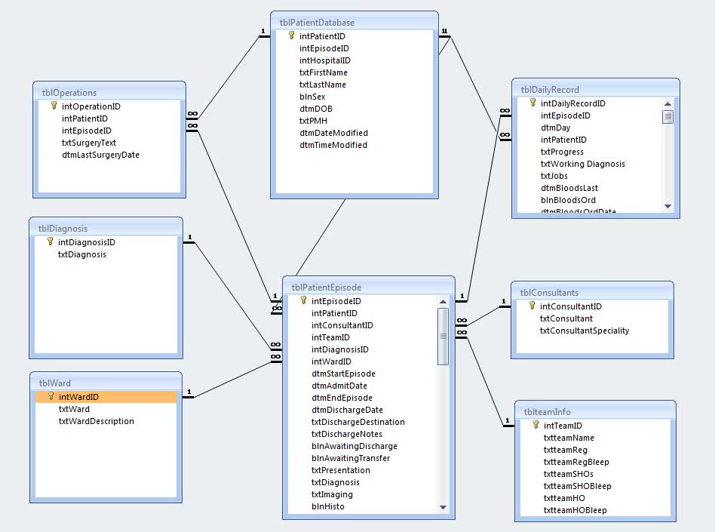The height and width of the screenshot is (532, 715).
Task: Click the down arrow of tblPatientEpisode scrollbar
Action: pyautogui.click(x=443, y=507)
